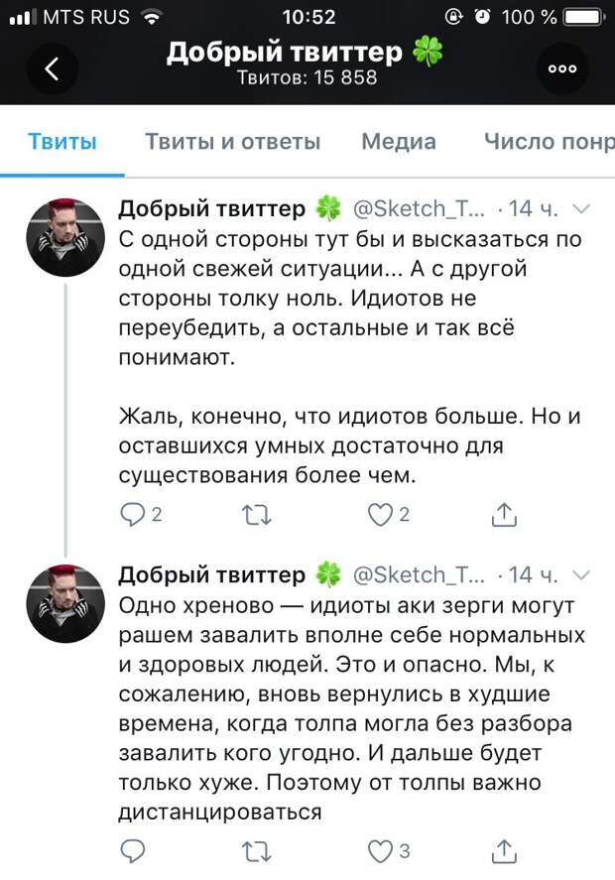Viewport: 615px width, 880px height.
Task: Like the first tweet with 2 likes
Action: coord(380,513)
